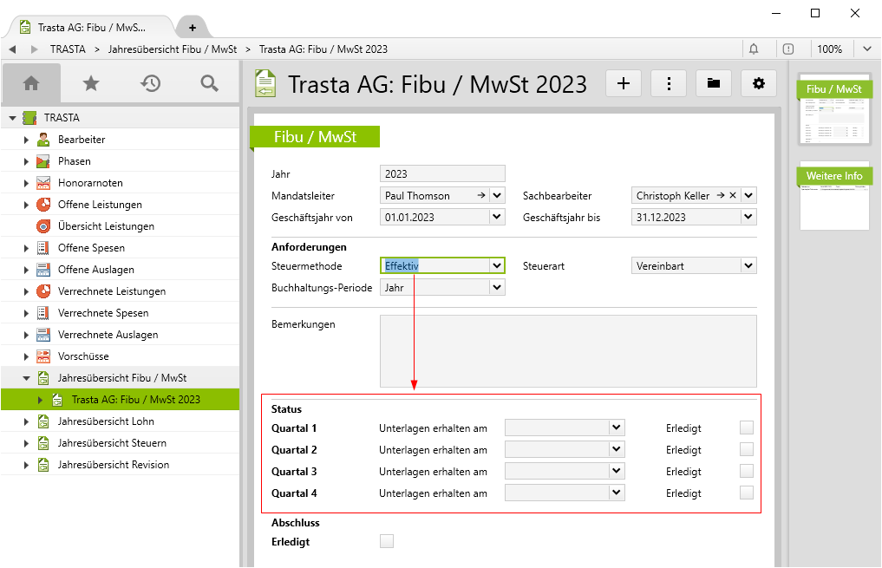This screenshot has width=882, height=568.
Task: Switch to Weitere Info page thumbnail
Action: tap(833, 196)
